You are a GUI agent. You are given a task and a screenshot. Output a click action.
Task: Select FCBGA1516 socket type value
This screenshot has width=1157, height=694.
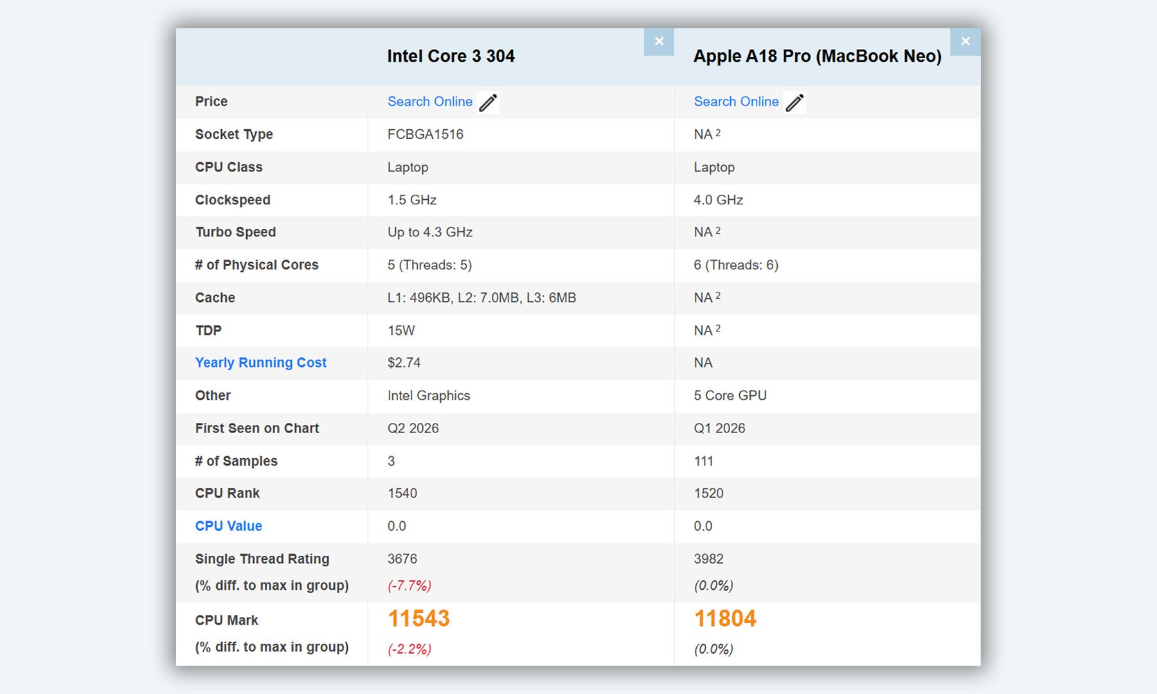[426, 134]
